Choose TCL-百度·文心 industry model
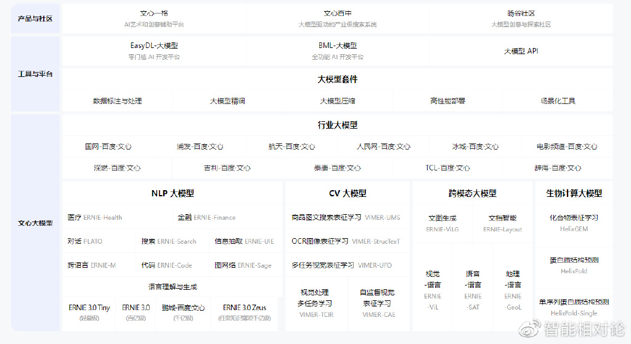This screenshot has height=344, width=631. coord(447,168)
